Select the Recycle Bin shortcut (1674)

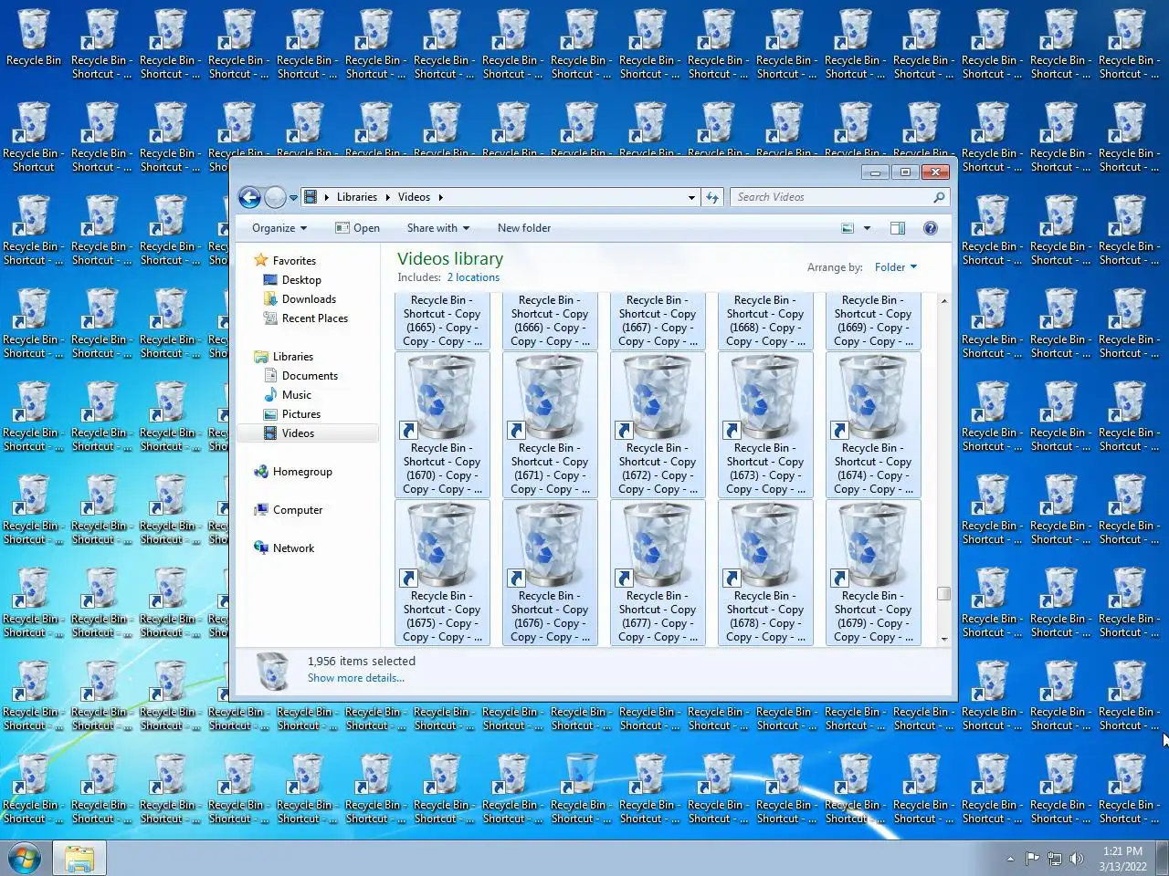(873, 424)
